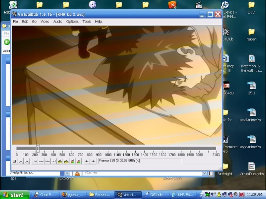The height and width of the screenshot is (199, 266).
Task: Select the disc icon on the desktop
Action: pos(92,5)
